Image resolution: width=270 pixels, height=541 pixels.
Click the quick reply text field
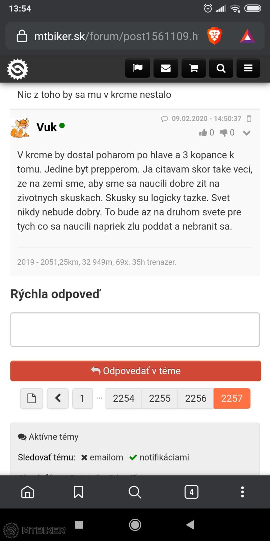[x=135, y=329]
